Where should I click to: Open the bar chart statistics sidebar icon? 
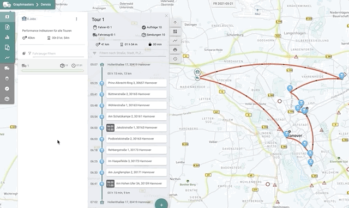coord(7,37)
